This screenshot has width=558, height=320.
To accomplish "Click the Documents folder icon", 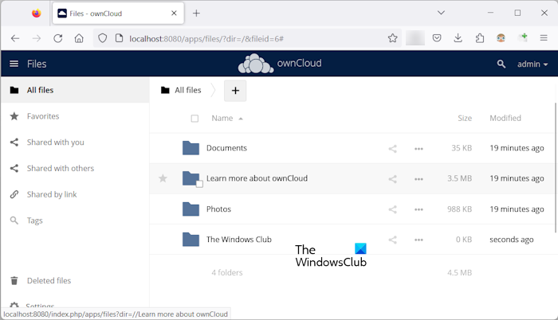I will click(x=191, y=148).
